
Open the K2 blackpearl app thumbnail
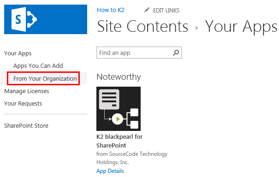point(119,109)
